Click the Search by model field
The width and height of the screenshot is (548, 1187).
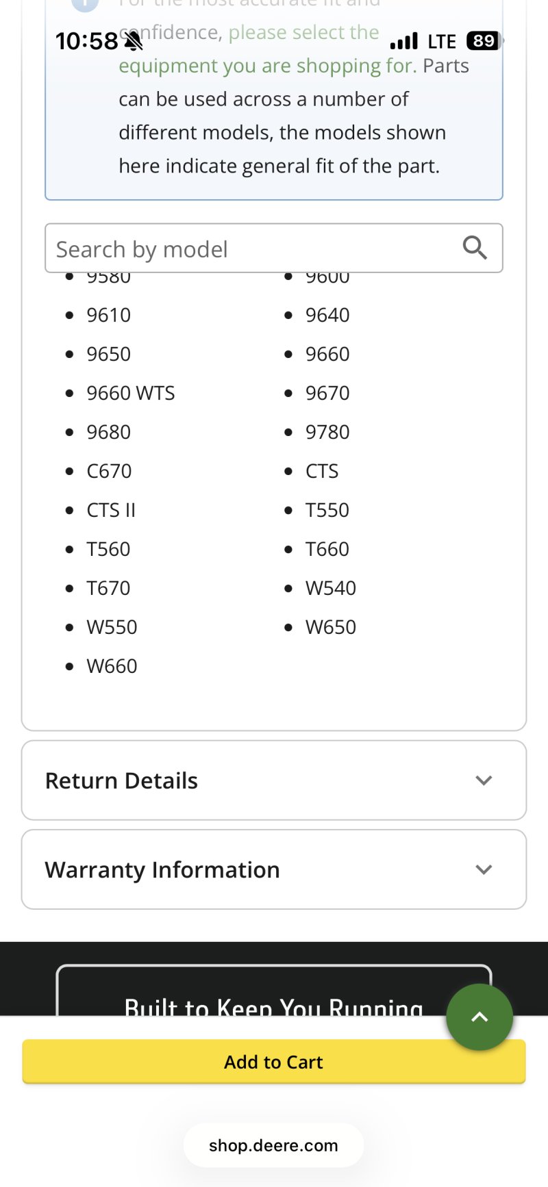click(274, 248)
